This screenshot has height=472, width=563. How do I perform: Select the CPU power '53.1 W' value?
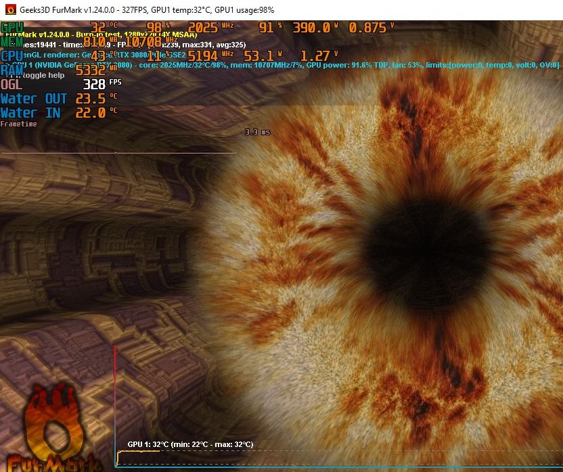[x=263, y=55]
